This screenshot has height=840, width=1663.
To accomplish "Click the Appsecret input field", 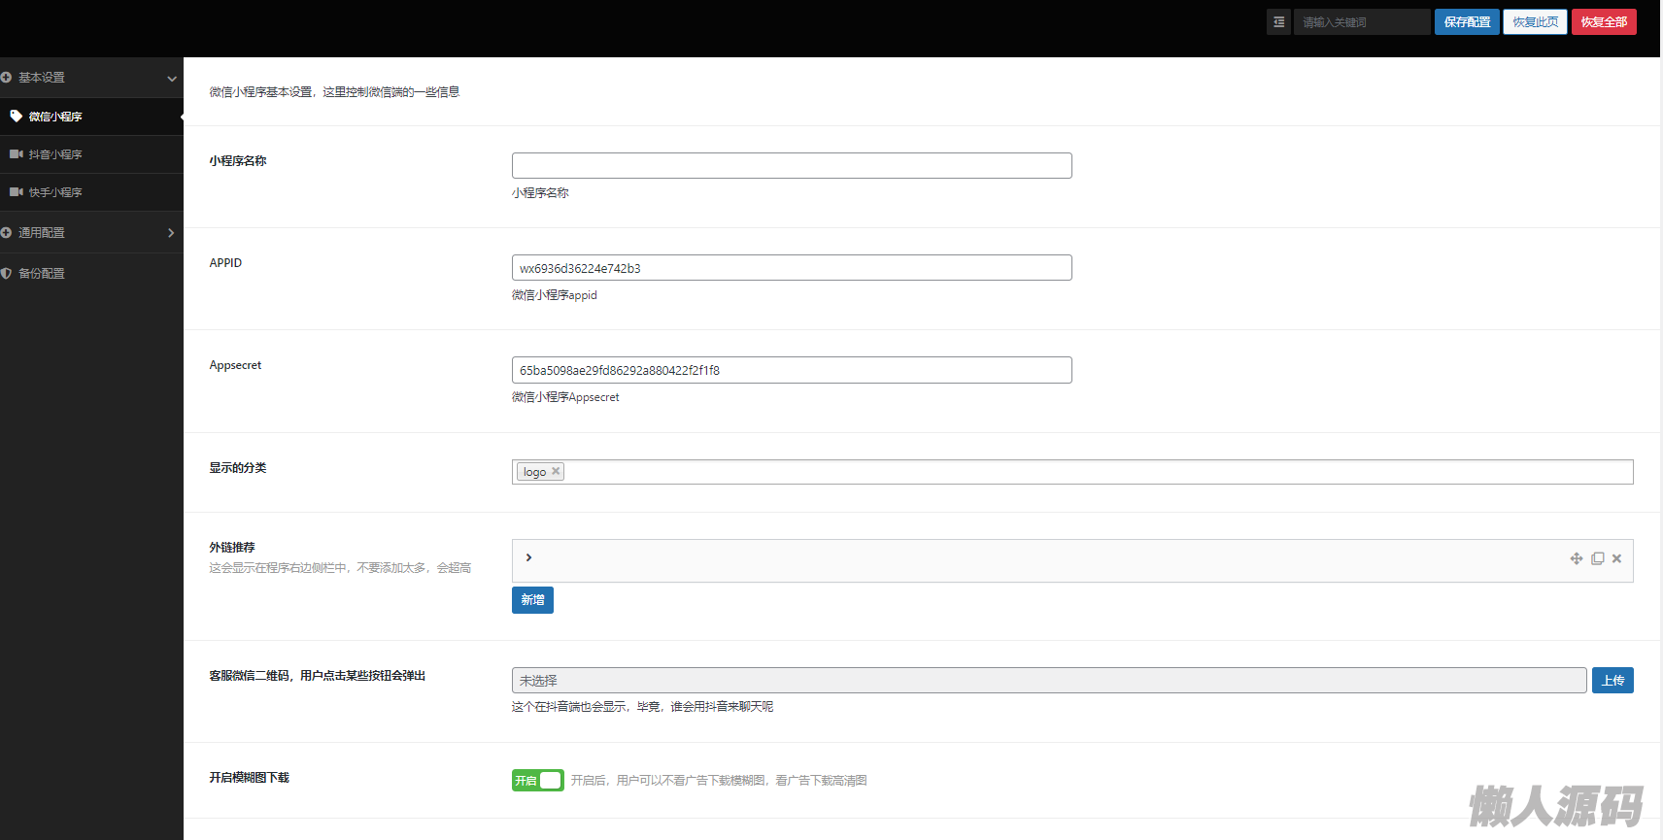I will [x=792, y=370].
